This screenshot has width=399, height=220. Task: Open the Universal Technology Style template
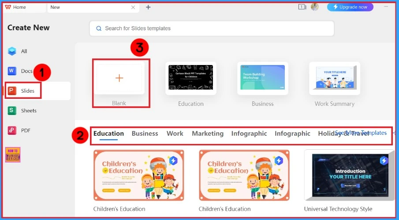coord(349,175)
